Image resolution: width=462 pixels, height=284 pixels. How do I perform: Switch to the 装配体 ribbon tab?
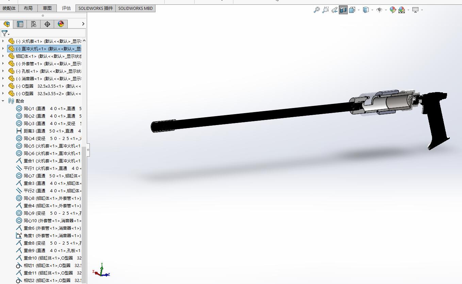(9, 8)
